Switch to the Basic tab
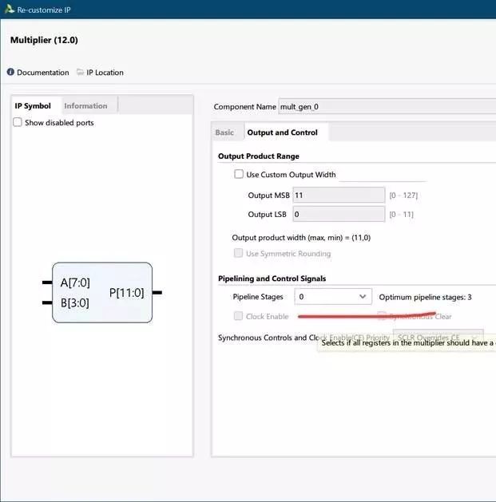This screenshot has height=502, width=496. point(224,132)
